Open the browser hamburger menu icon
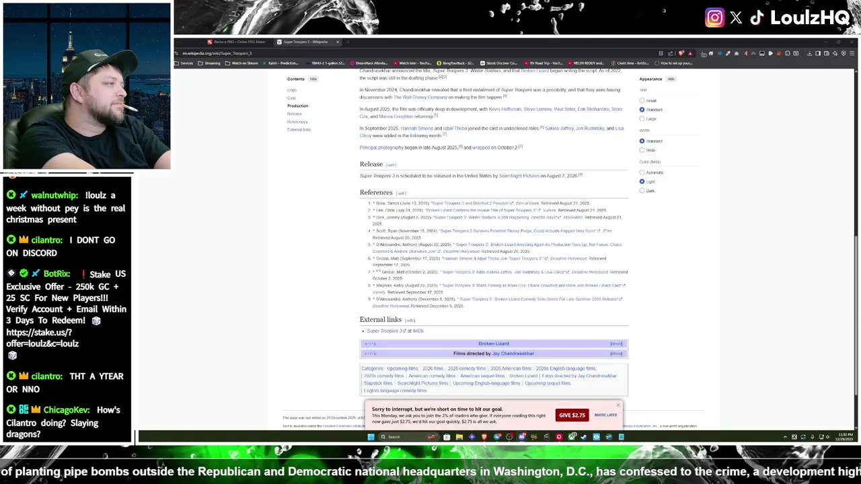 coord(852,53)
